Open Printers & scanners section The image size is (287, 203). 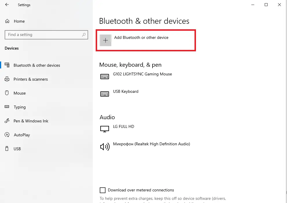pyautogui.click(x=30, y=79)
